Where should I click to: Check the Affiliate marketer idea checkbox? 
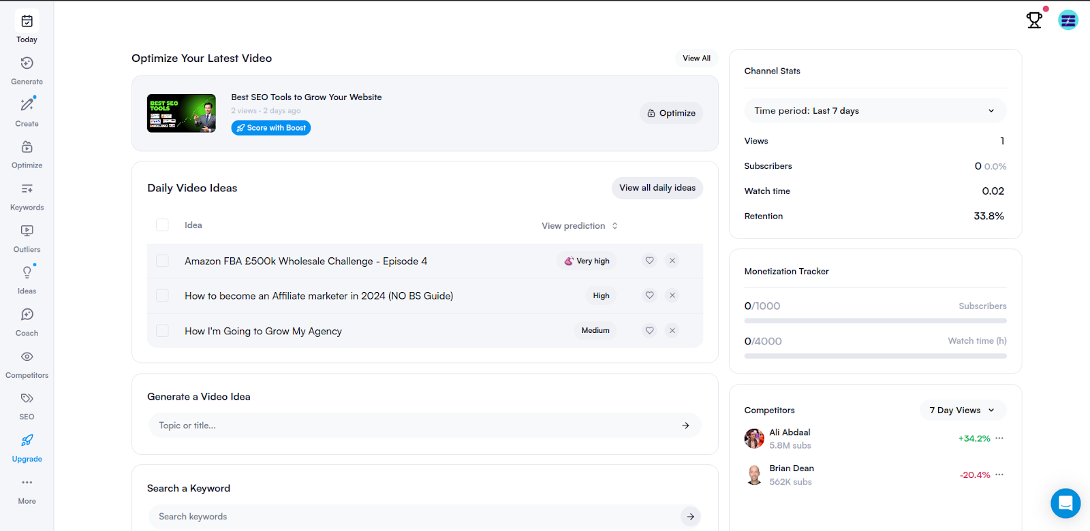pyautogui.click(x=162, y=295)
